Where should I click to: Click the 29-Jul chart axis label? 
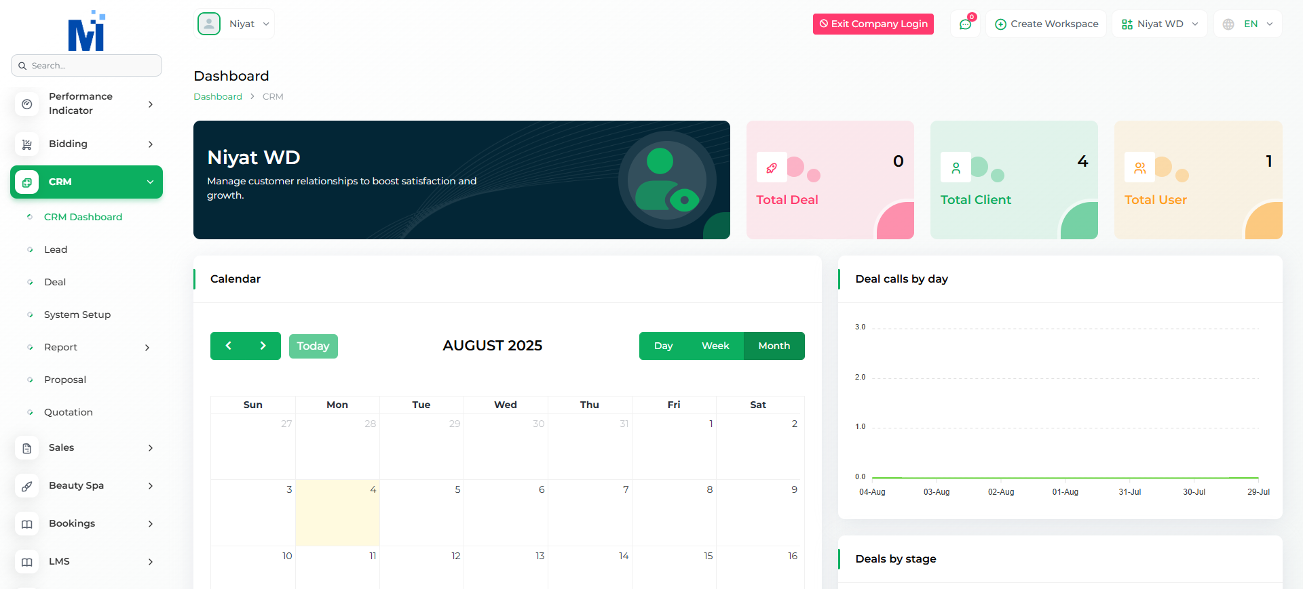(1258, 492)
